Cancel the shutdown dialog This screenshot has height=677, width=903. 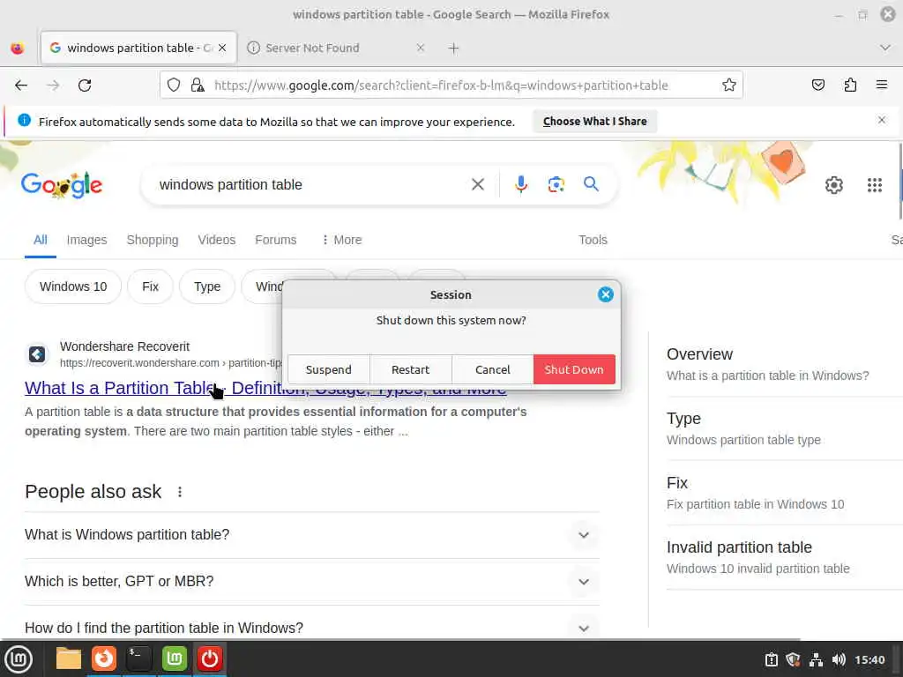coord(493,369)
